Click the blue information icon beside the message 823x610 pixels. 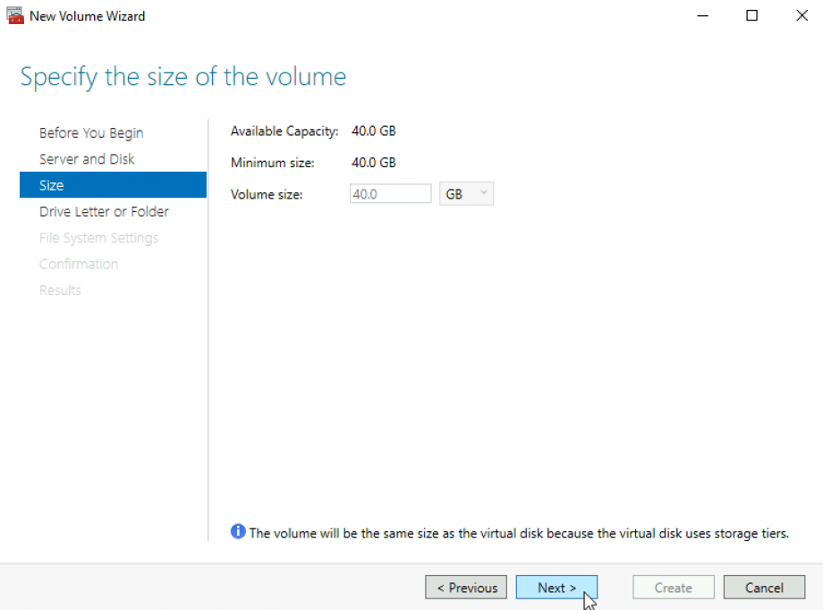[x=238, y=532]
